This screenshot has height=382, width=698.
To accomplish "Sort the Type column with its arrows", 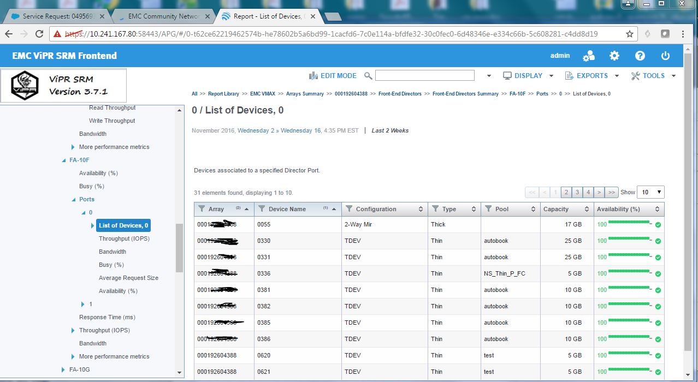I will coord(474,209).
